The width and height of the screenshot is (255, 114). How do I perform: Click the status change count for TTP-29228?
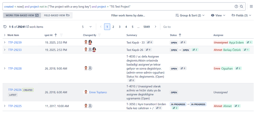pyautogui.click(x=183, y=68)
